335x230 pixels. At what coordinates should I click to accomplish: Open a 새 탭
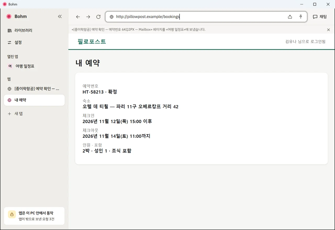pyautogui.click(x=34, y=114)
